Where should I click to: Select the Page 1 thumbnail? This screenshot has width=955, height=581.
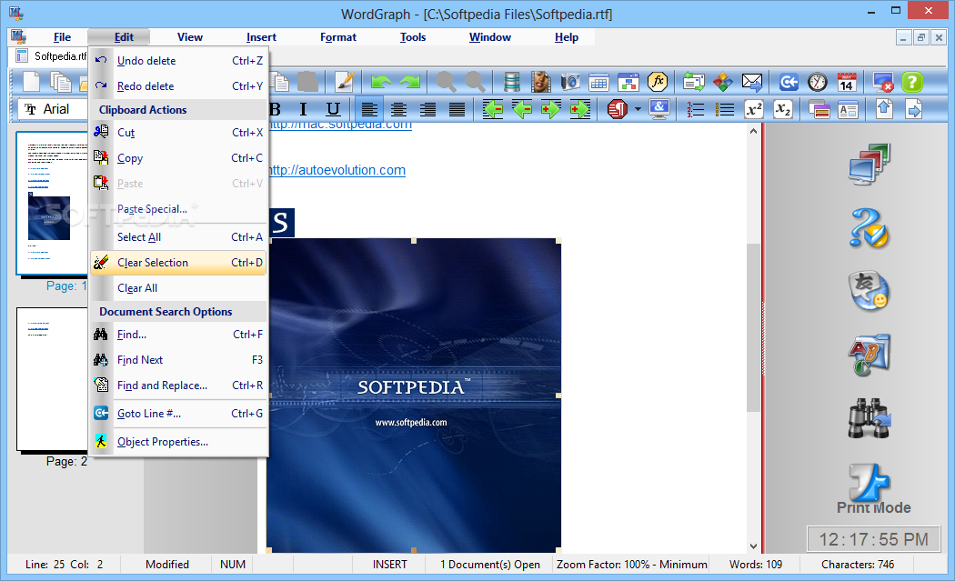[52, 203]
